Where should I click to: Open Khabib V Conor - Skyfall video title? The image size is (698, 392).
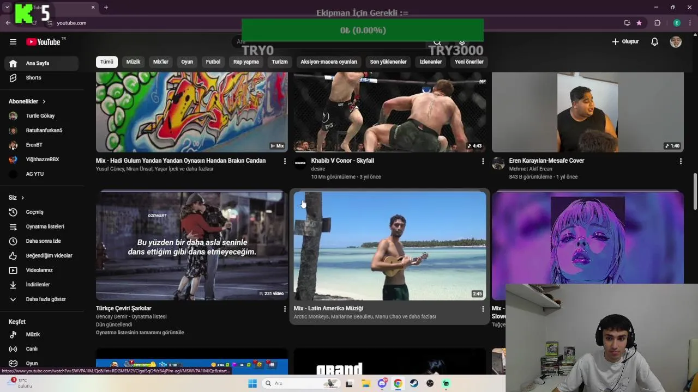pyautogui.click(x=342, y=161)
